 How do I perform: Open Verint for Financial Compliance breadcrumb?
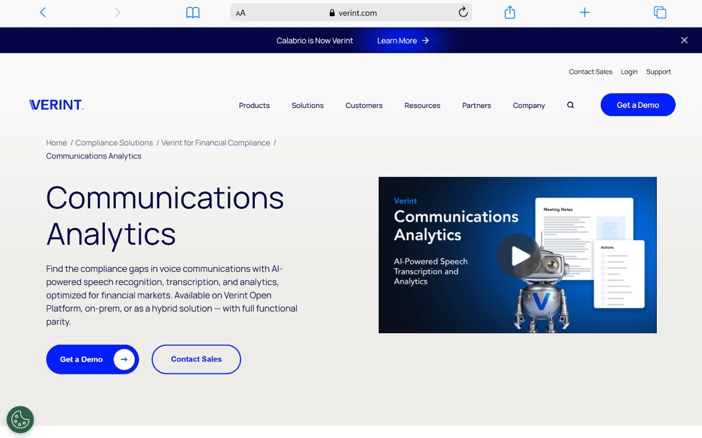point(216,143)
